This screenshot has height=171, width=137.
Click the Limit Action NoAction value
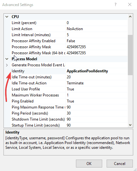[x=75, y=29]
